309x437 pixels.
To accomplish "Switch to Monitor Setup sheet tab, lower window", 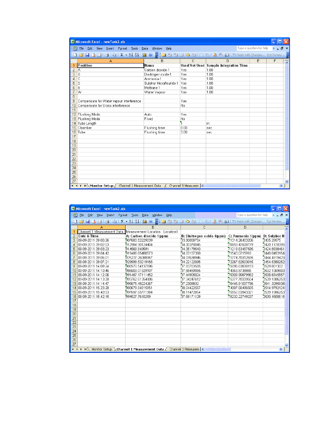I will [102, 349].
